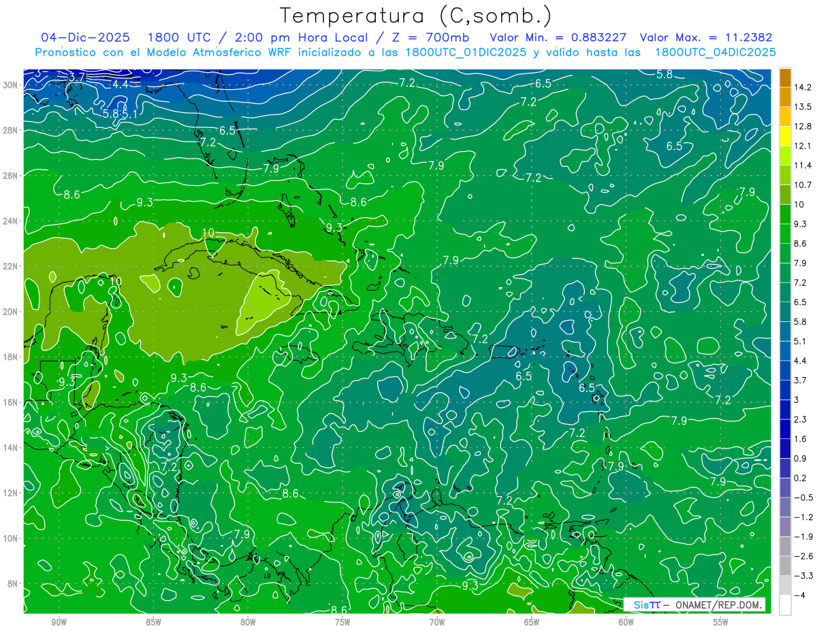Click the forecast date '04-Dic-2025'
Viewport: 817px width, 631px height.
click(x=86, y=37)
